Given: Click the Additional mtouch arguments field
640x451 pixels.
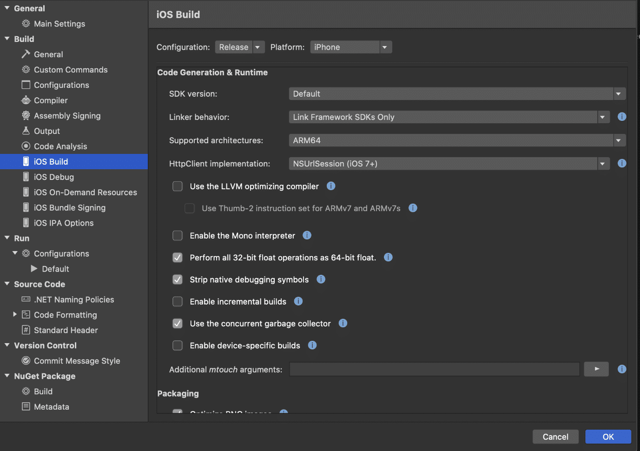Looking at the screenshot, I should pyautogui.click(x=434, y=369).
